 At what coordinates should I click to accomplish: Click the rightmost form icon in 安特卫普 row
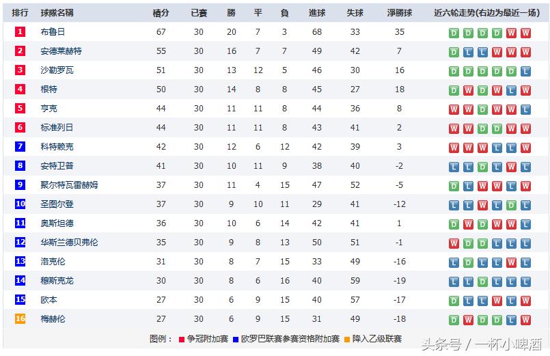pos(525,167)
